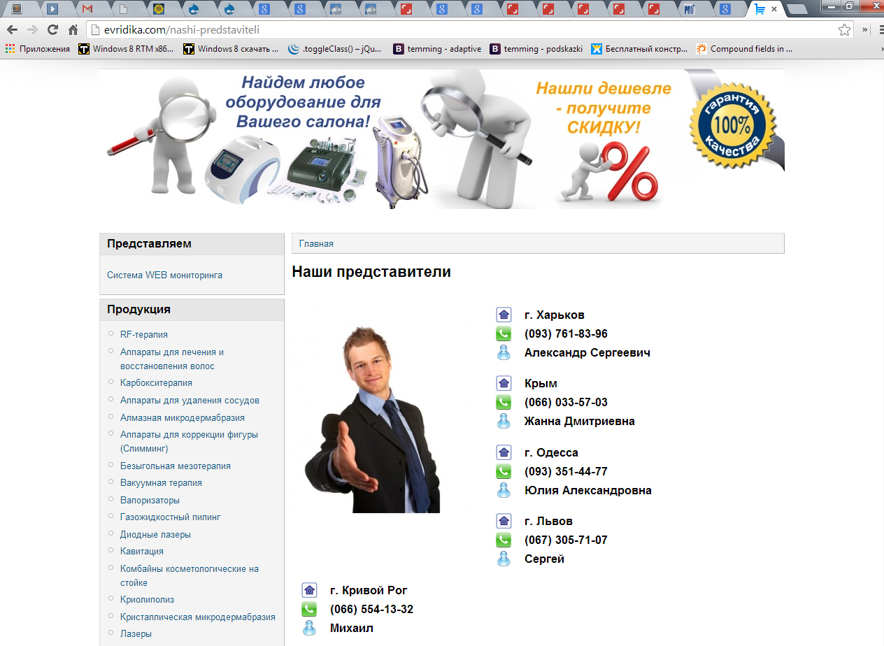Screen dimensions: 884x646
Task: Open the Compound fields in bookmark
Action: click(744, 49)
